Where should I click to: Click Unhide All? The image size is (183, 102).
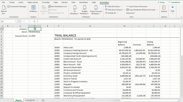[x=110, y=13]
